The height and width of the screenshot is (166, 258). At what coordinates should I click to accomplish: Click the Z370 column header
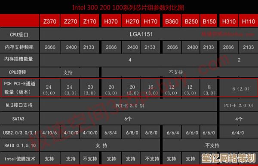point(50,21)
